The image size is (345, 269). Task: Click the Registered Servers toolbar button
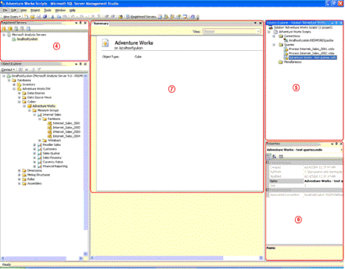click(142, 17)
